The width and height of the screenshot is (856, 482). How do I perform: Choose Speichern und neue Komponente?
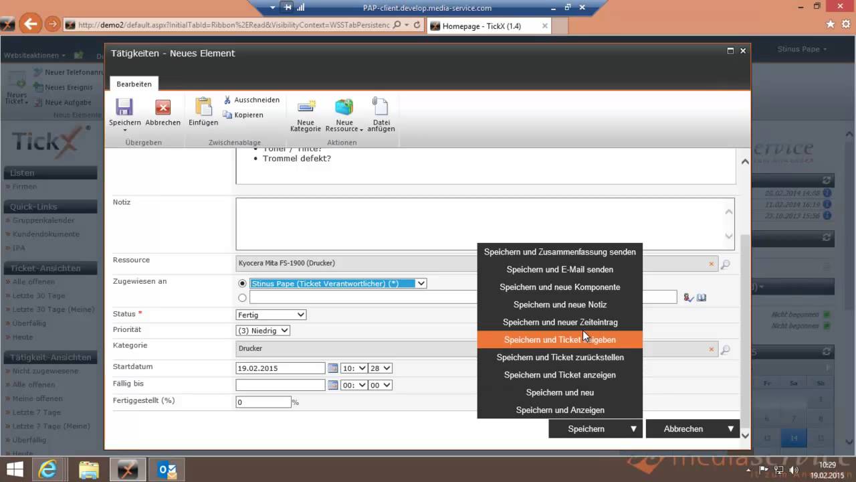pyautogui.click(x=560, y=287)
